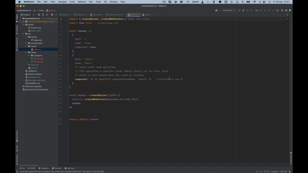Click macOS Wi-Fi icon in menu bar
308x173 pixels.
(x=255, y=2)
